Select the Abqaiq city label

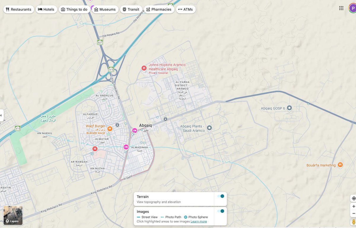pos(146,125)
